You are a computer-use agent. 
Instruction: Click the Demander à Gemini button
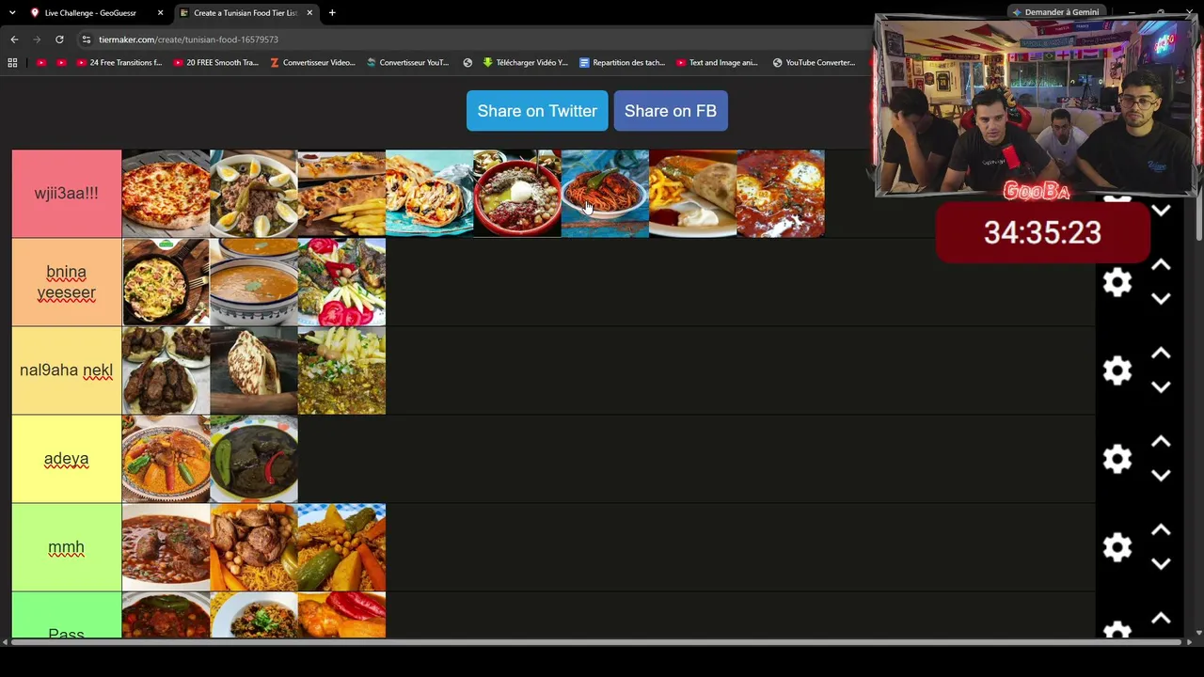[1055, 12]
